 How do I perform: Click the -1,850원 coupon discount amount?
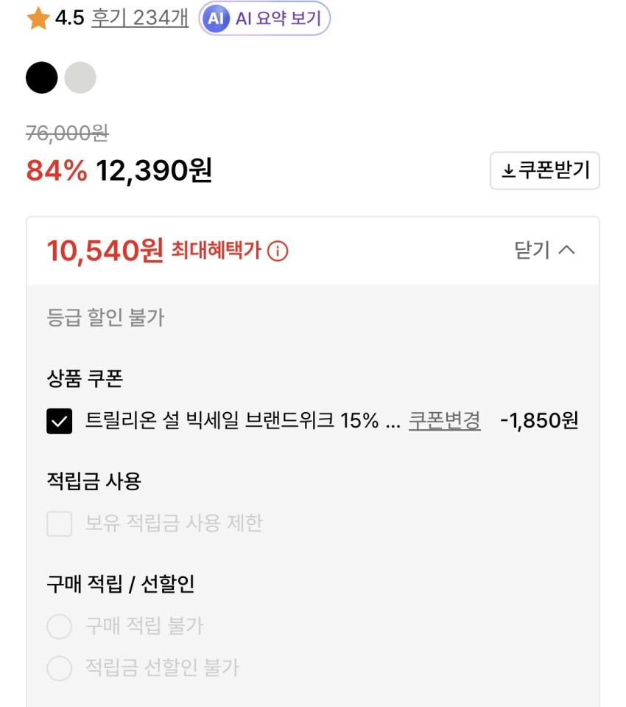(x=539, y=421)
